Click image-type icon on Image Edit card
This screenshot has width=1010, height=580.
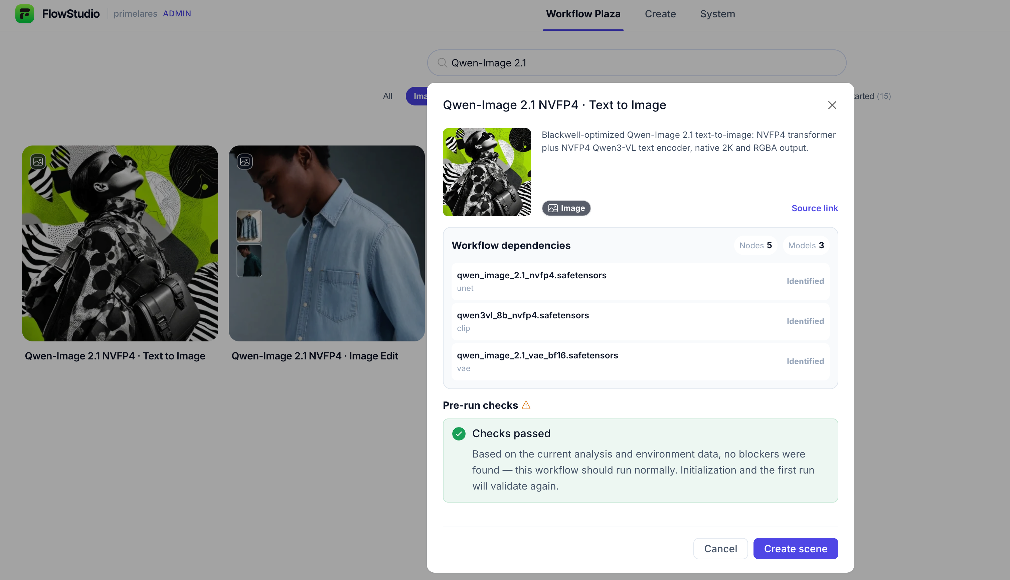click(245, 161)
